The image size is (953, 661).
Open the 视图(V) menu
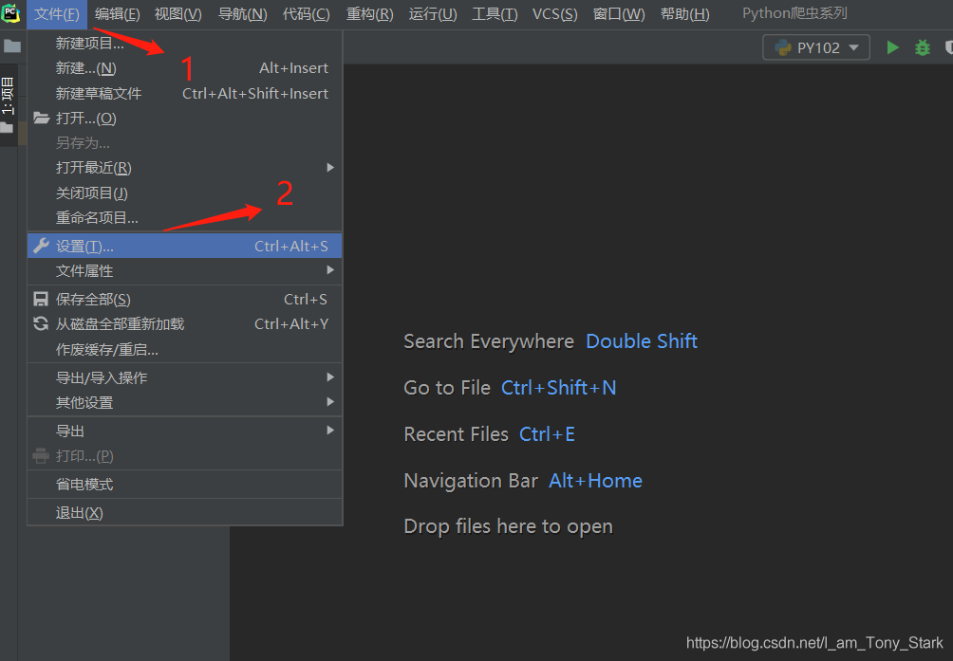(178, 14)
